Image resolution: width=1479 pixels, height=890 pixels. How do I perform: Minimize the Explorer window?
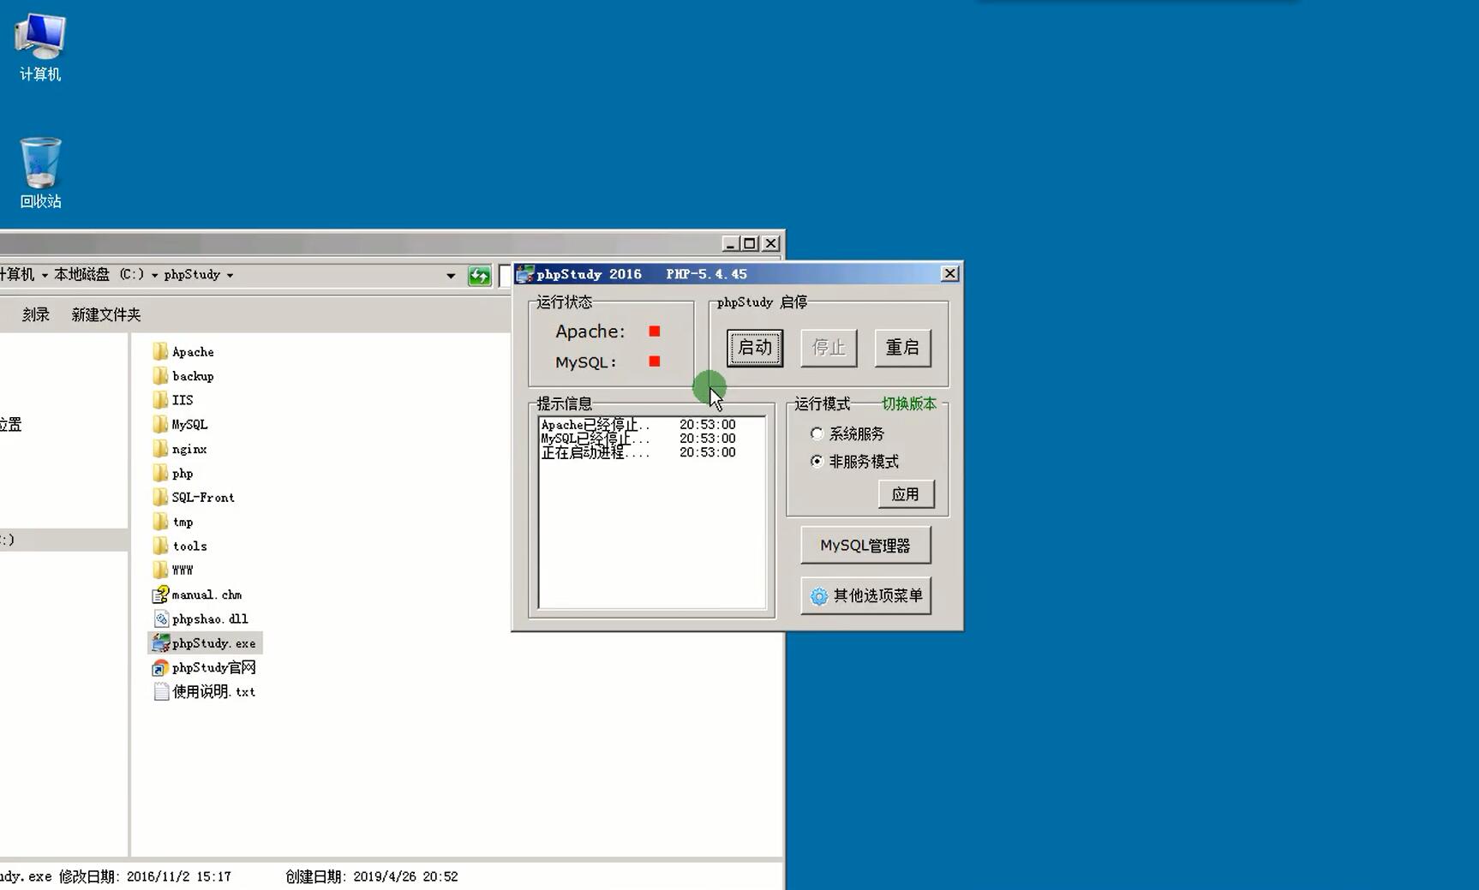point(730,243)
